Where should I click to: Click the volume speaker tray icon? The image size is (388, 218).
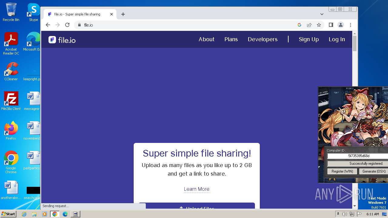point(345,214)
